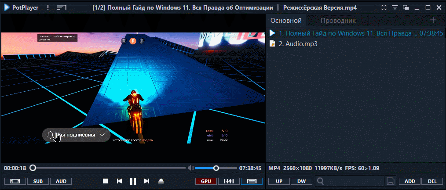Click the Audio.mp3 file type icon
The height and width of the screenshot is (190, 446).
point(272,44)
